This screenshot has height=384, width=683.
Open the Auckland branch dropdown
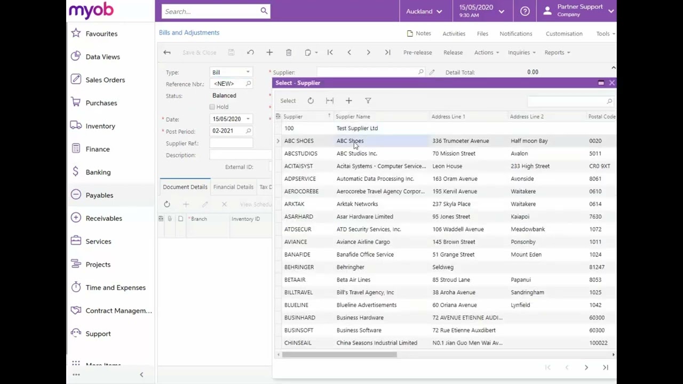424,11
